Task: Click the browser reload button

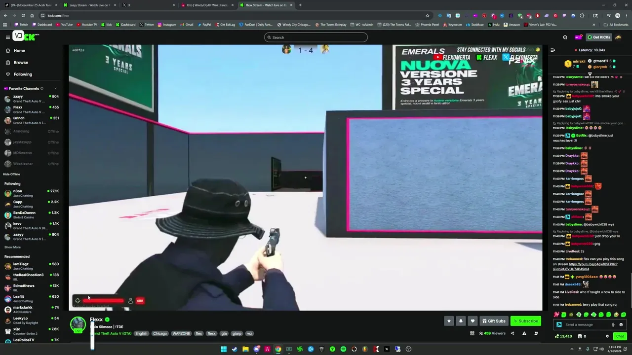Action: tap(23, 15)
